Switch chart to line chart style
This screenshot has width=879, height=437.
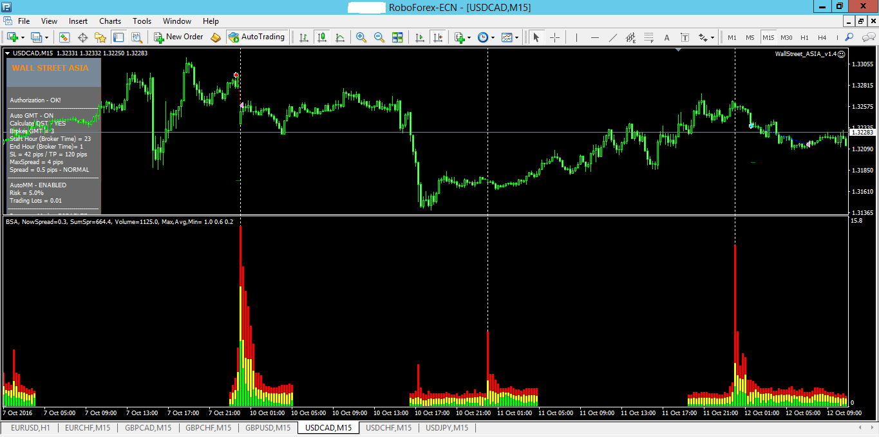coord(340,37)
